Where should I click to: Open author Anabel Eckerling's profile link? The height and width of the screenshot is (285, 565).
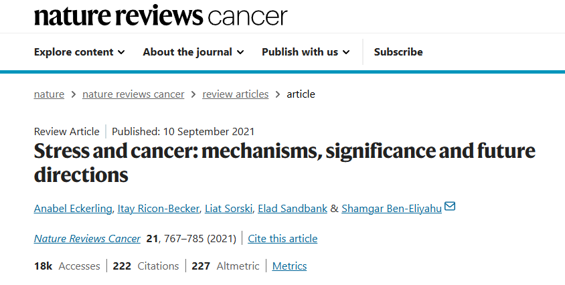pos(73,209)
